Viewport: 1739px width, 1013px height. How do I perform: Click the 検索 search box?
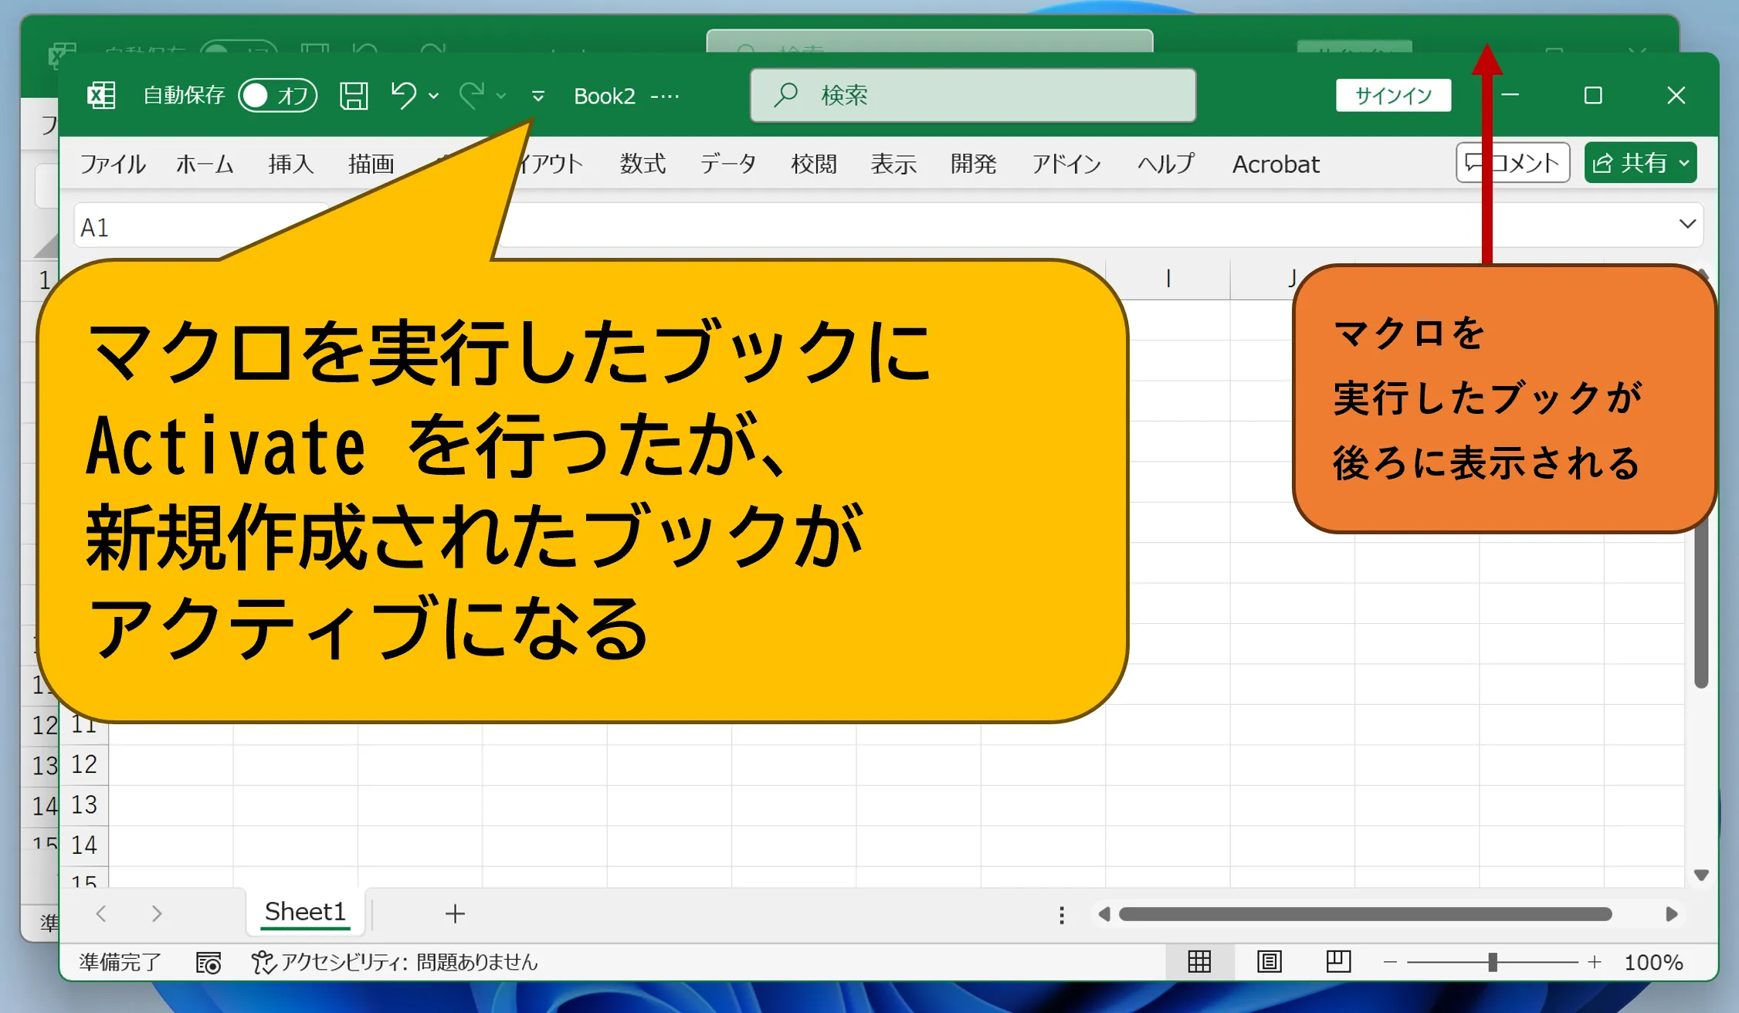(x=973, y=96)
